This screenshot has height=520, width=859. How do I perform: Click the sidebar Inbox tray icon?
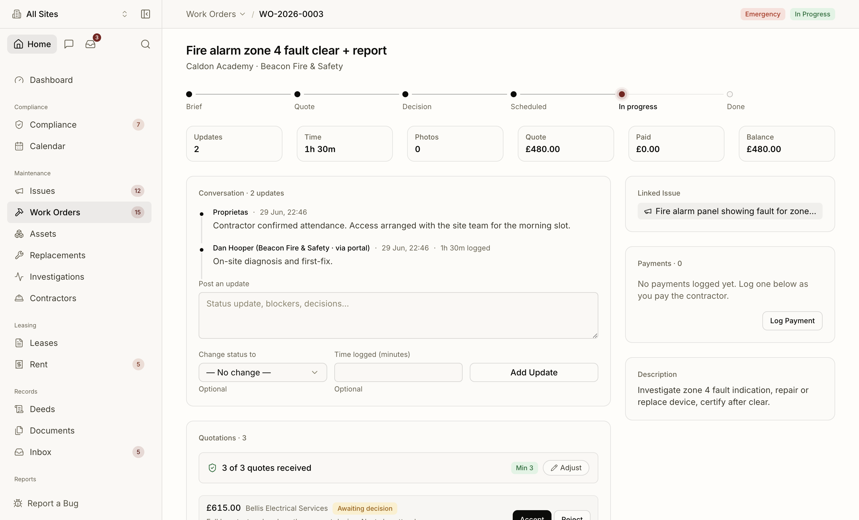[19, 452]
